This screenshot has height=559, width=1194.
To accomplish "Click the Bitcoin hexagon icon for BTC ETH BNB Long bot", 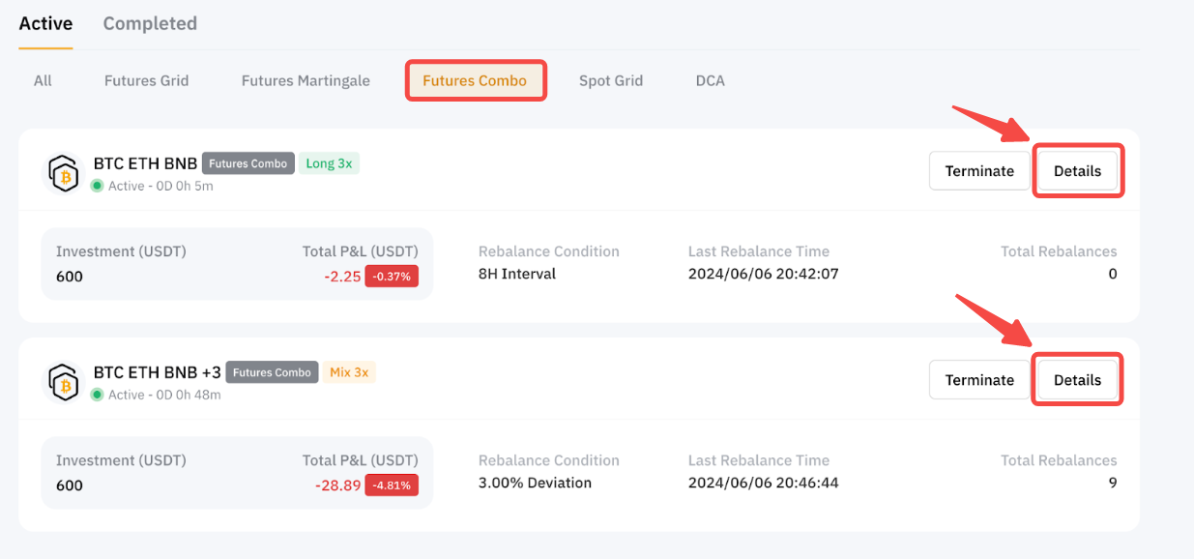I will coord(66,173).
